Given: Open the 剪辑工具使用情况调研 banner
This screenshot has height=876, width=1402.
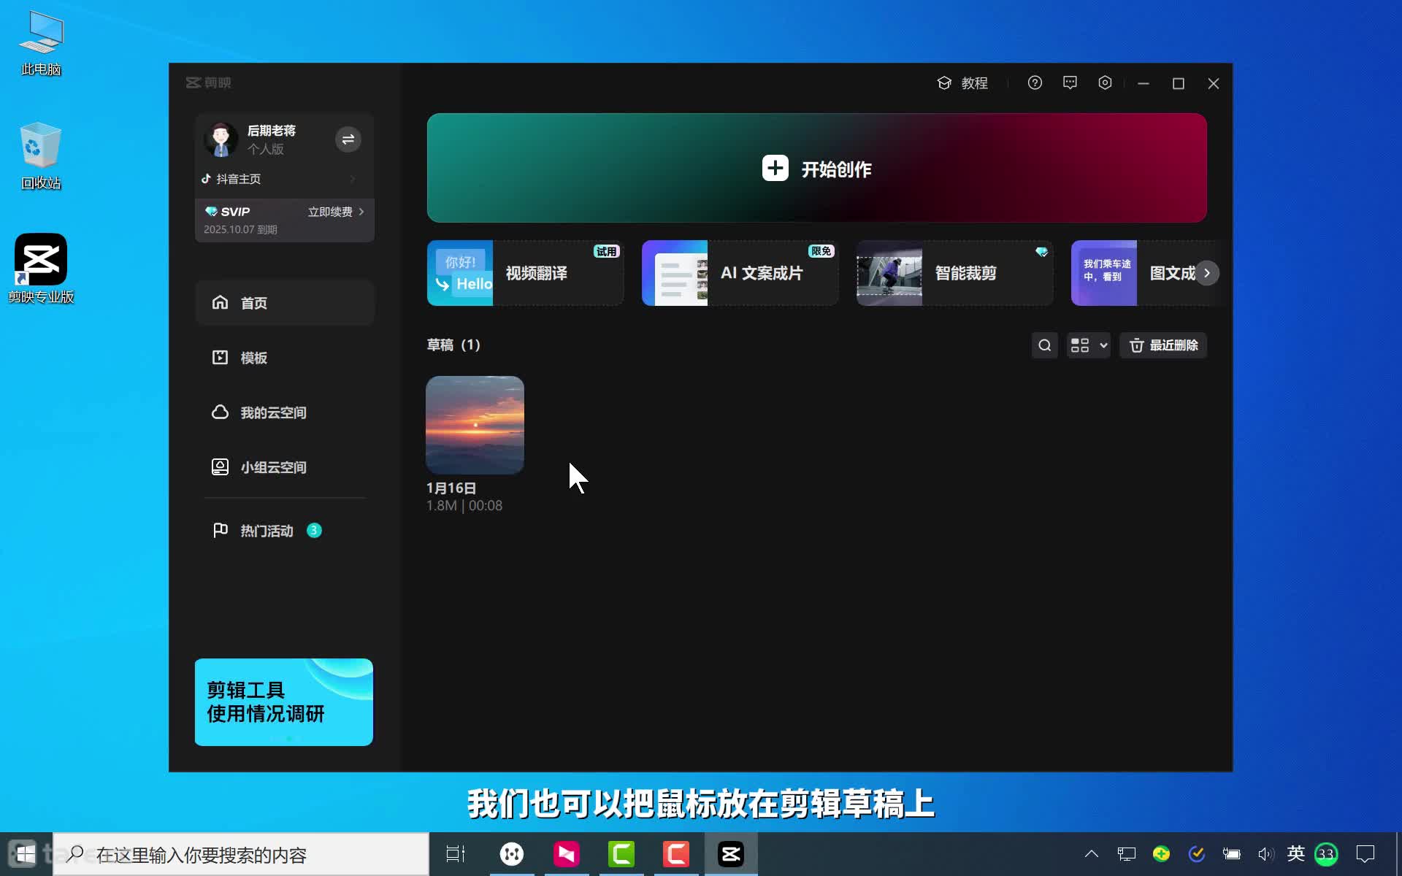Looking at the screenshot, I should [x=284, y=702].
